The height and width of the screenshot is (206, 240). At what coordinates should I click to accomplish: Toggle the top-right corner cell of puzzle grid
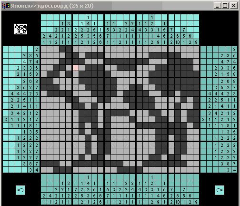pos(196,49)
